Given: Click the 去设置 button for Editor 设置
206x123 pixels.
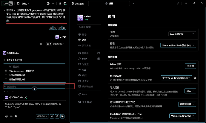Looking at the screenshot, I should tap(190, 66).
